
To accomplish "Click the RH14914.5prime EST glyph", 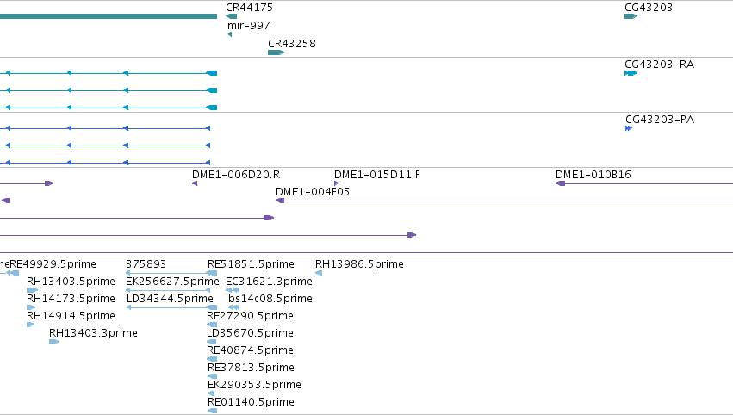I will 30,325.
